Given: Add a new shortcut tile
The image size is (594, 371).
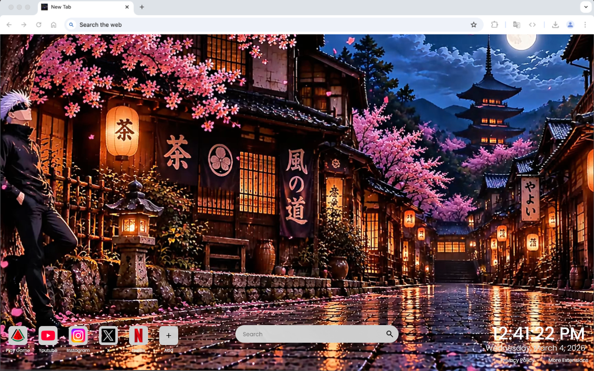Looking at the screenshot, I should coord(168,335).
